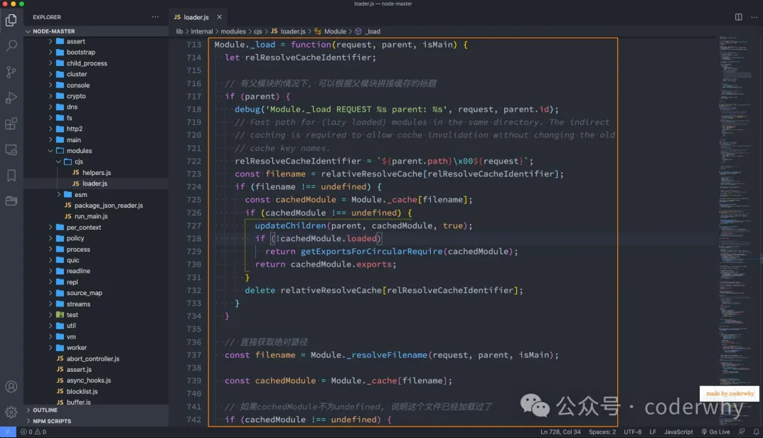
Task: Click getExportsForCircularRequire in code
Action: pos(371,252)
